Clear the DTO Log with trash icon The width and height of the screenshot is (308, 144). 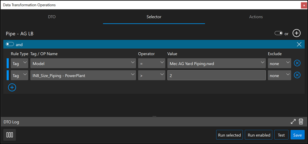(301, 122)
